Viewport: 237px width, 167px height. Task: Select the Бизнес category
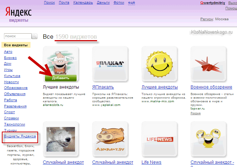tap(10, 58)
